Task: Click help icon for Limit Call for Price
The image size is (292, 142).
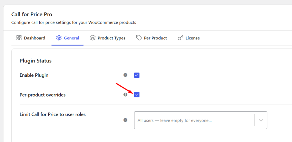Action: tap(125, 120)
